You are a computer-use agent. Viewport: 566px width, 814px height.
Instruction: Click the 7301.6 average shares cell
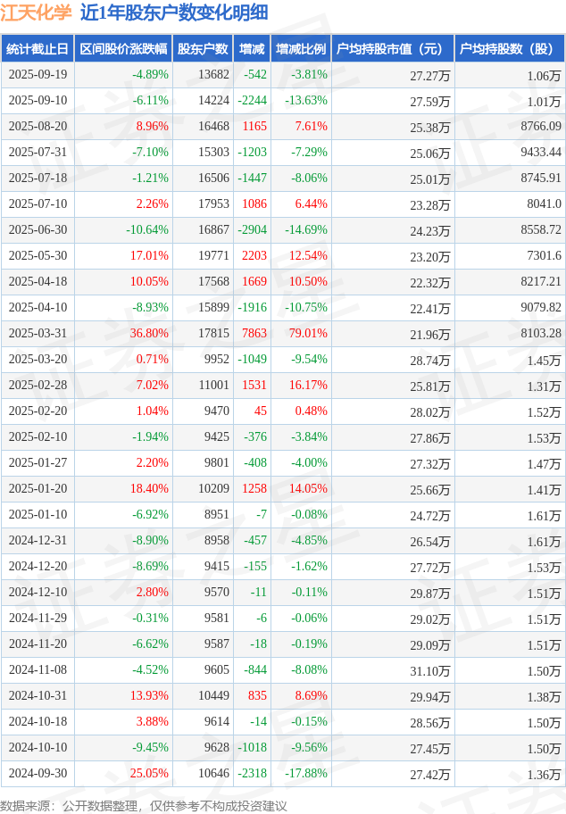[x=543, y=256]
